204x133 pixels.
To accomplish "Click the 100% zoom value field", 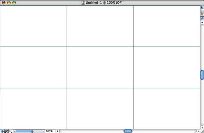I will click(49, 131).
